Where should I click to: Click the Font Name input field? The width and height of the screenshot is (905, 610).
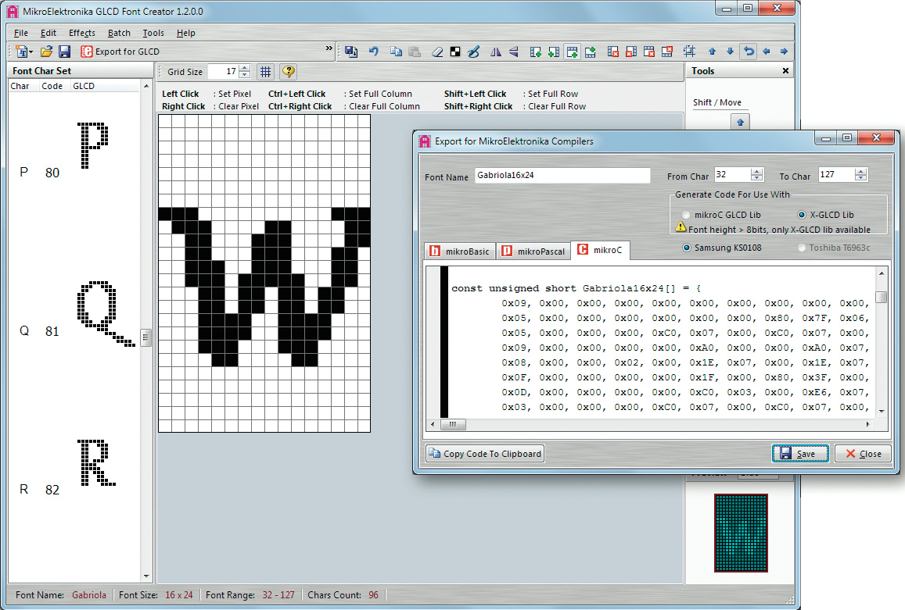(562, 176)
